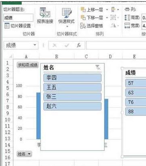
Task: Click the button height (高度) icon
Action: [127, 18]
